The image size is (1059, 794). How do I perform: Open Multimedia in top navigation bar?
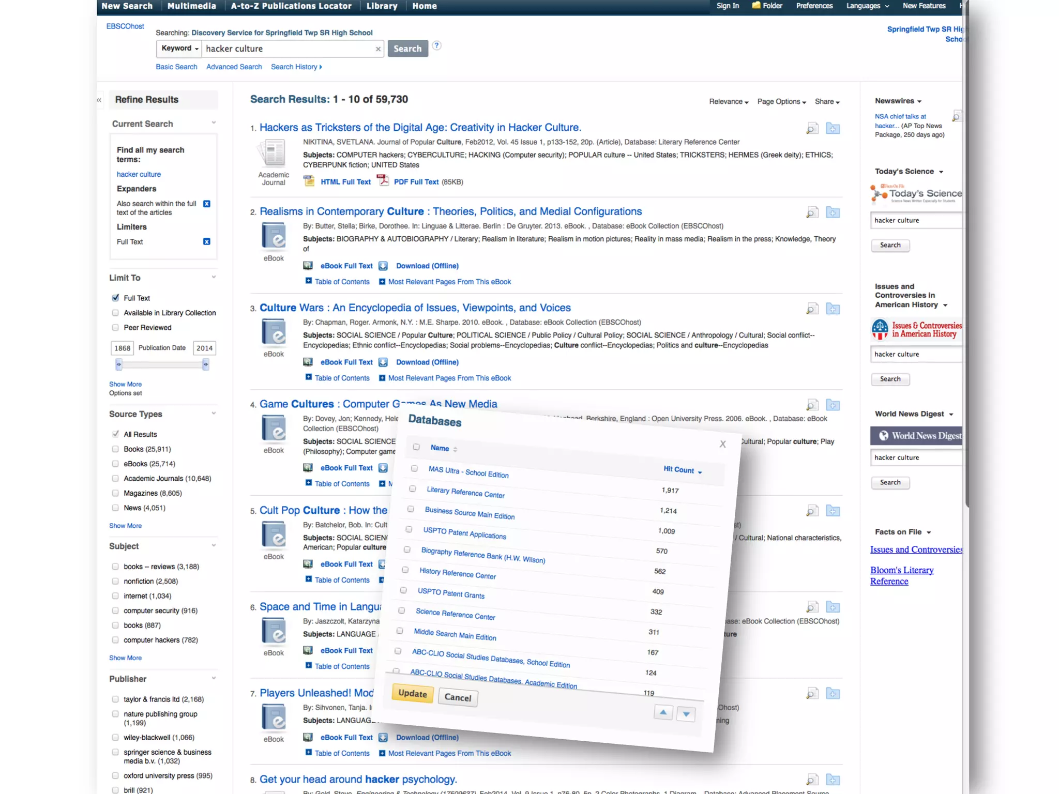191,6
